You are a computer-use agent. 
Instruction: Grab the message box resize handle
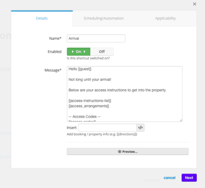click(181, 120)
